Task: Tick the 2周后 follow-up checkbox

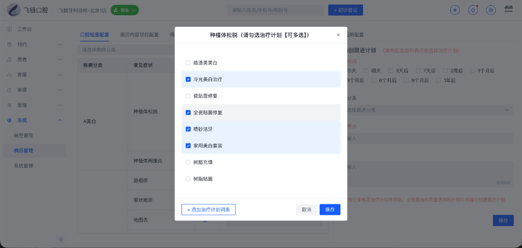Action: click(x=445, y=70)
